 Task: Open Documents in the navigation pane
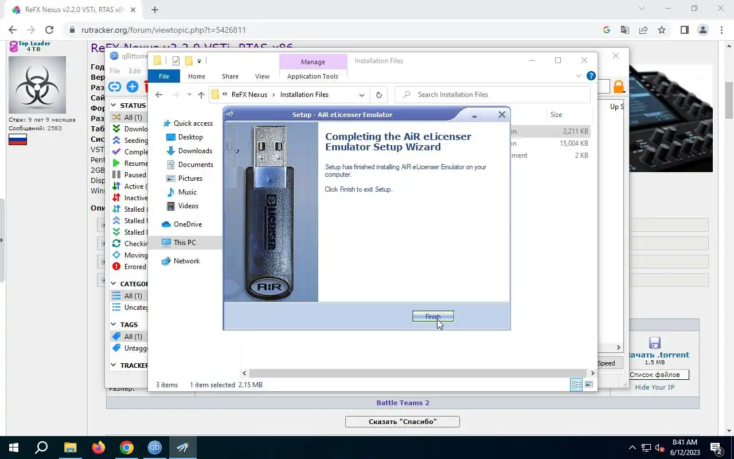pos(196,165)
